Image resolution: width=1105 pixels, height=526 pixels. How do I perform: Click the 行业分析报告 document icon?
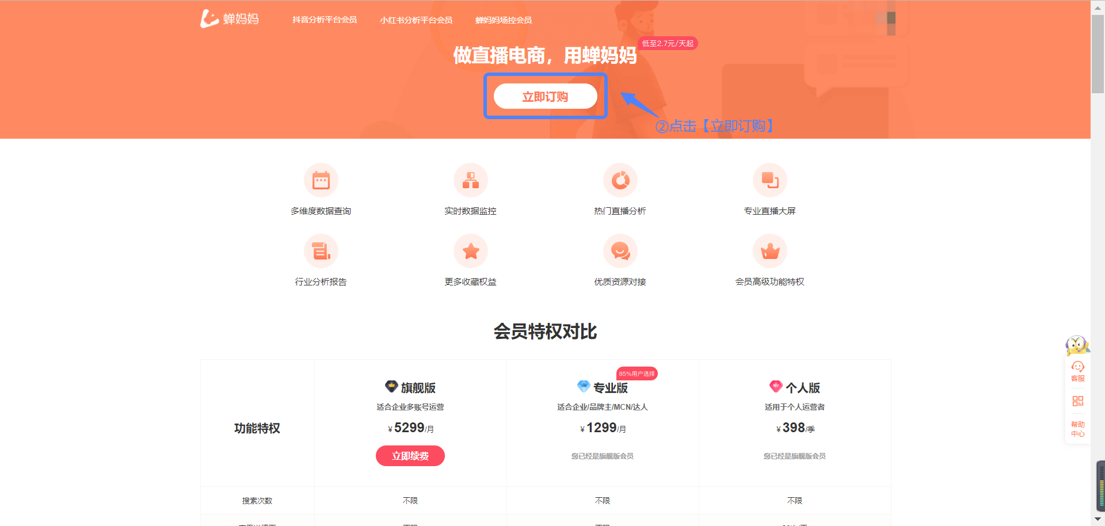click(321, 251)
